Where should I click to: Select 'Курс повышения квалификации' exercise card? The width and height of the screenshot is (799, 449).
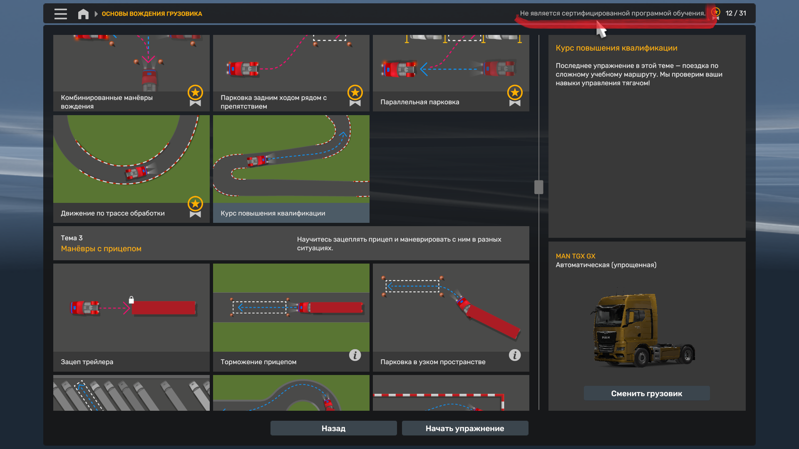[x=291, y=169]
